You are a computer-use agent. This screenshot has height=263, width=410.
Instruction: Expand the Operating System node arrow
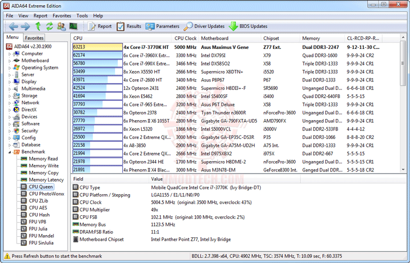[x=10, y=68]
